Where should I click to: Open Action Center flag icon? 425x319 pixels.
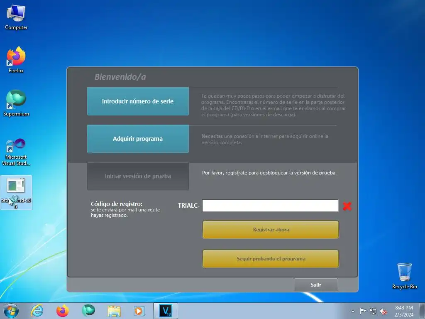(363, 311)
